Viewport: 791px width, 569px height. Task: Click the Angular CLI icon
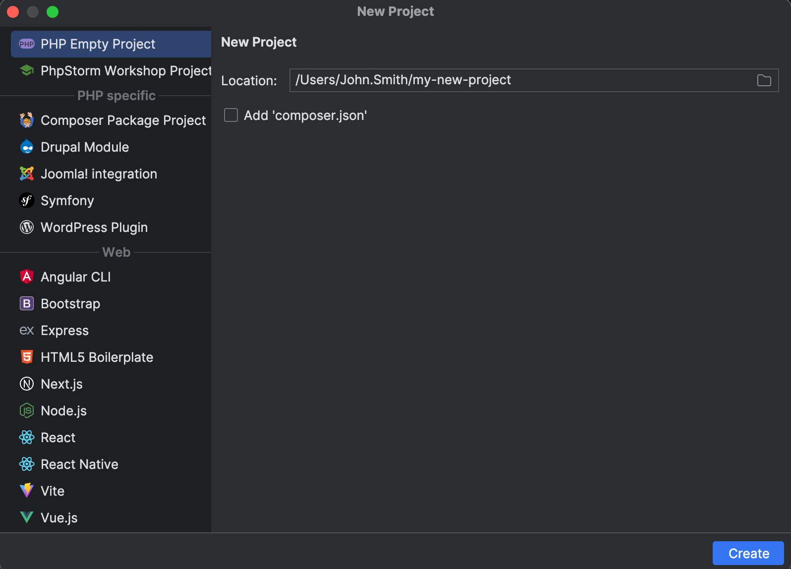point(26,277)
